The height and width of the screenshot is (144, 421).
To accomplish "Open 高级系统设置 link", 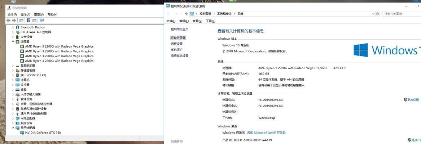I will (x=180, y=56).
